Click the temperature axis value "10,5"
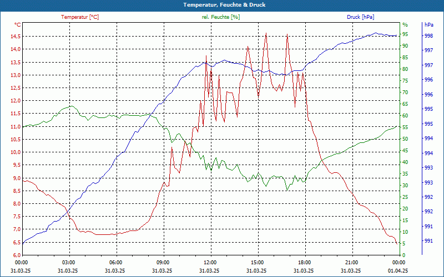Screen dimensions: 444x277 click(16, 140)
